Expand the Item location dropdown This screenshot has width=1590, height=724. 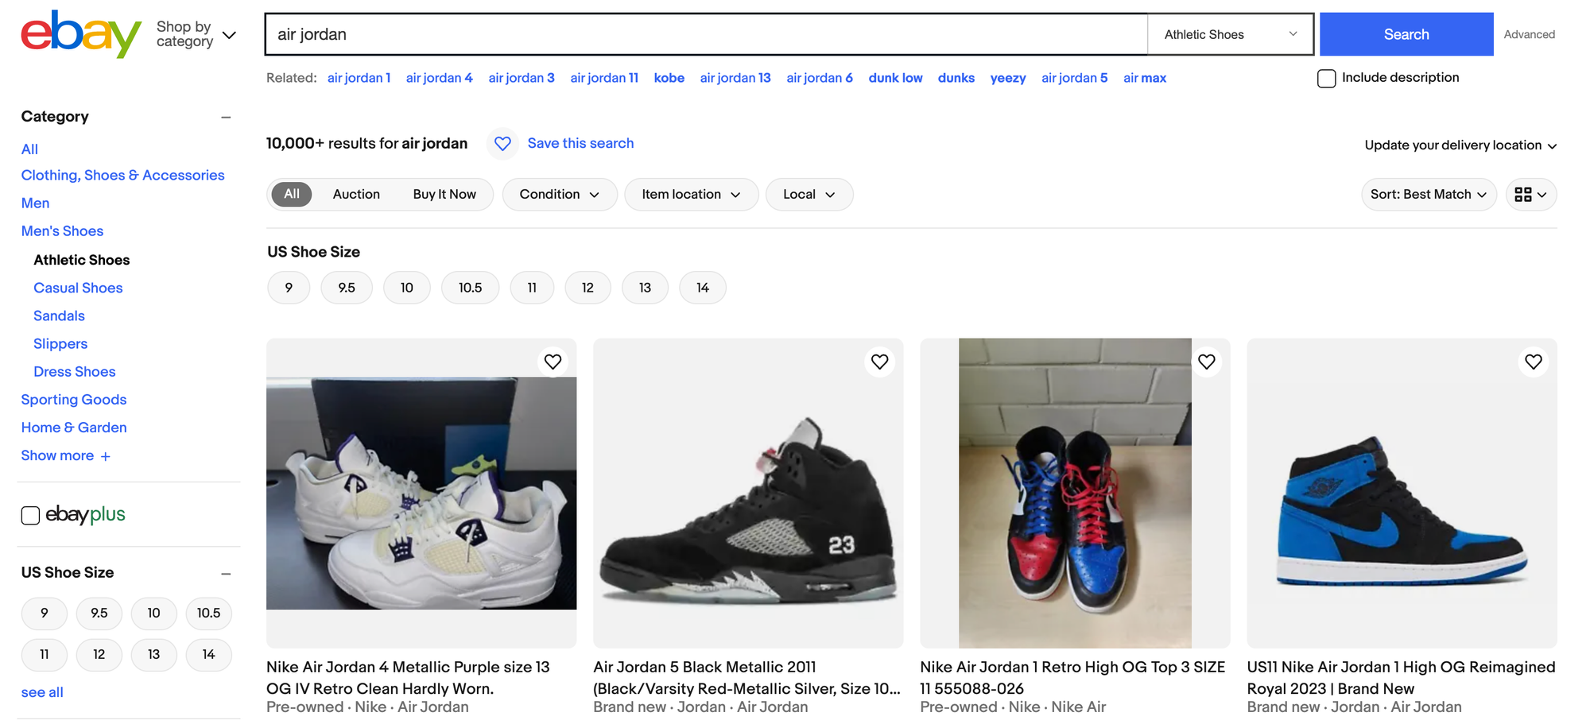coord(692,195)
